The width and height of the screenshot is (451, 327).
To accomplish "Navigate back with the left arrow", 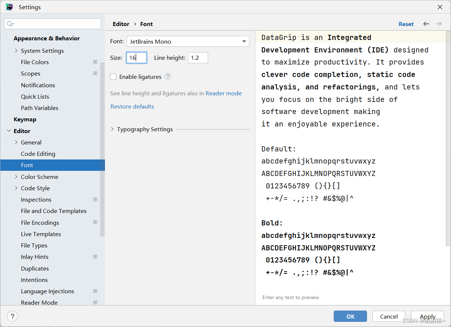I will (x=426, y=24).
